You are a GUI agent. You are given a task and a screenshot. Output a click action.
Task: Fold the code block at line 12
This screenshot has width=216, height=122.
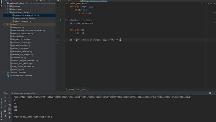(x=64, y=40)
